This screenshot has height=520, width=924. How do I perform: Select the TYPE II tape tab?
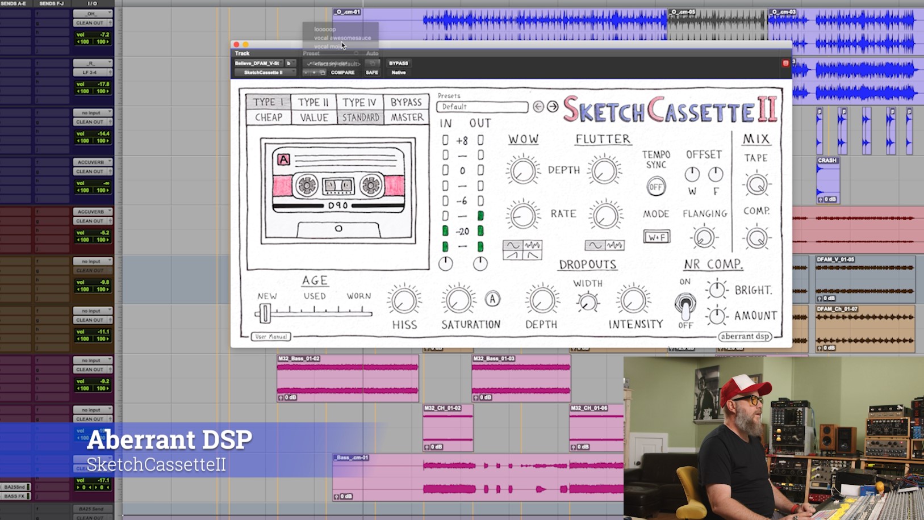(314, 102)
